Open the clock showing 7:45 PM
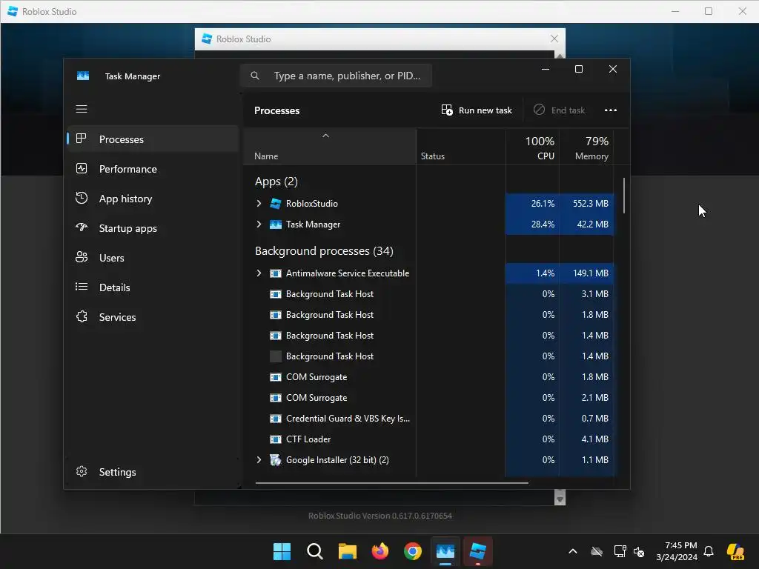Screen dimensions: 759x569 point(676,551)
